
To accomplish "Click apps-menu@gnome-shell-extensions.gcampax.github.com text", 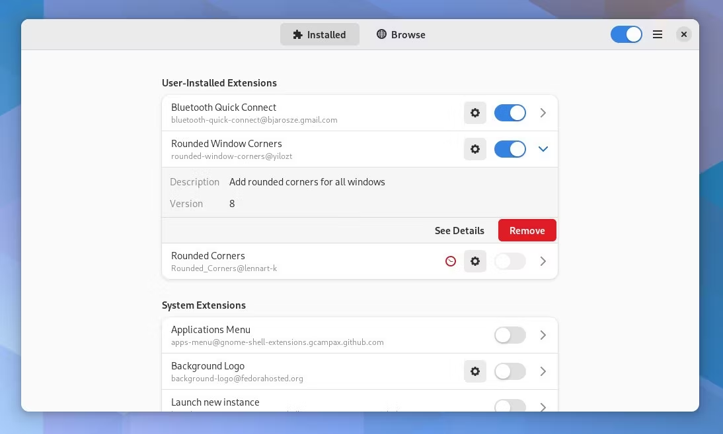I will click(277, 342).
